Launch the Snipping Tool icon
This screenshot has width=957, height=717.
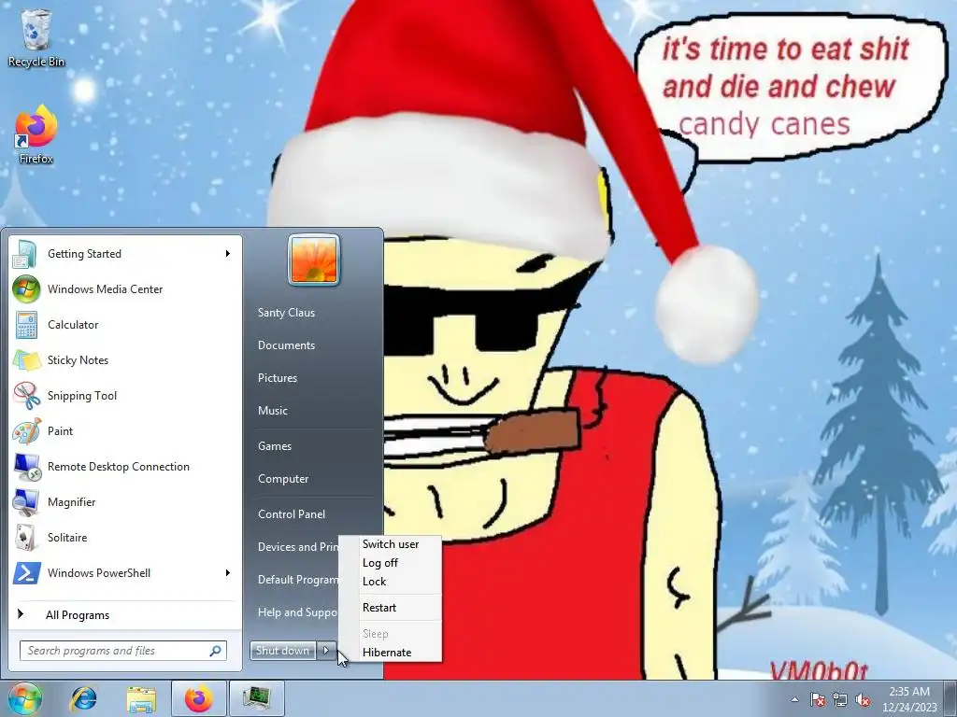[x=26, y=396]
